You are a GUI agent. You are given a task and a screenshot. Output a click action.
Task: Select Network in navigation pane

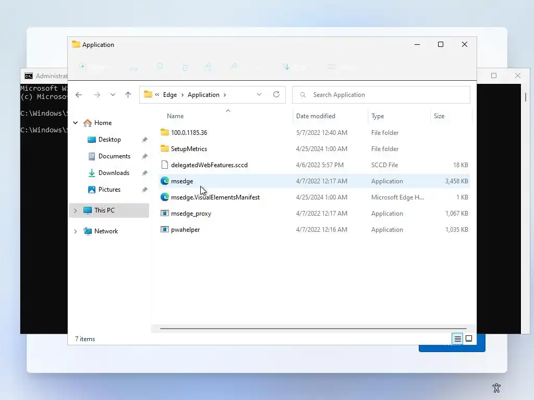point(106,231)
